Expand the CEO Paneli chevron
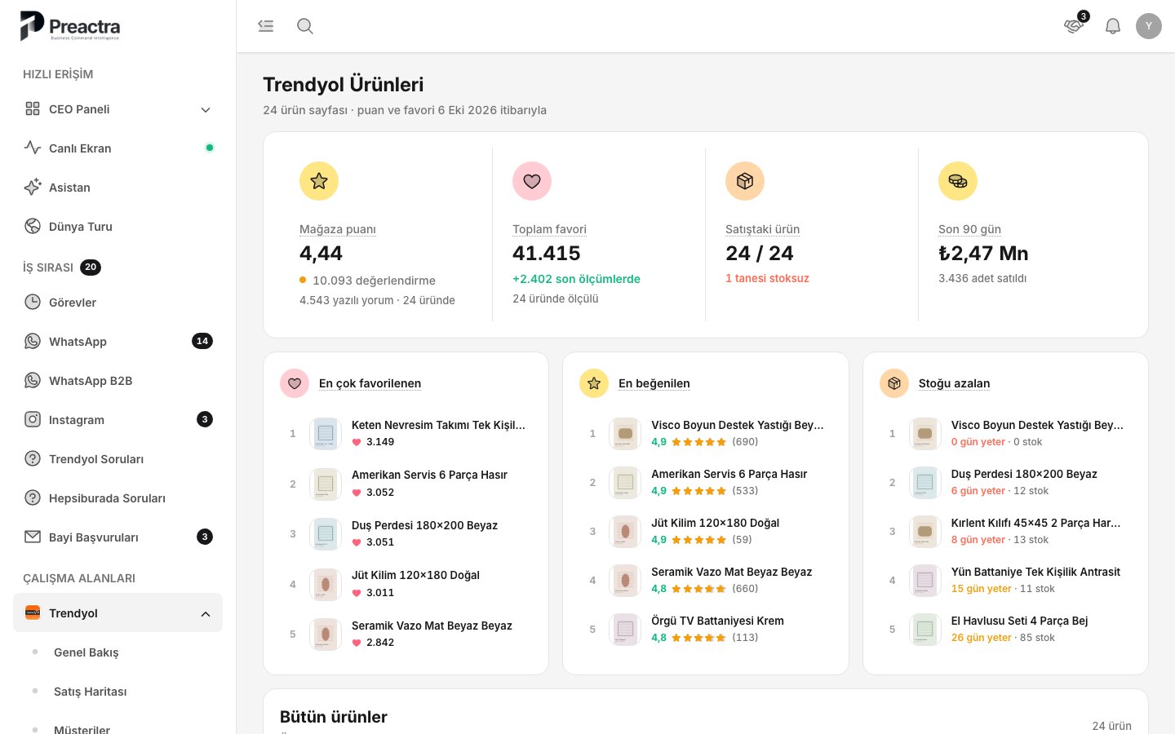 click(x=206, y=110)
